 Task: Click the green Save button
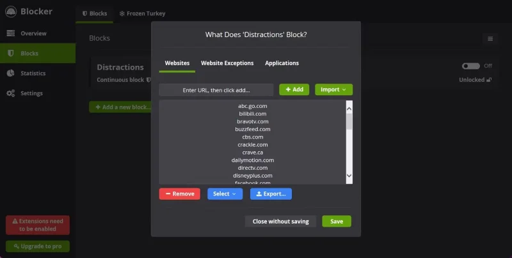pyautogui.click(x=337, y=222)
